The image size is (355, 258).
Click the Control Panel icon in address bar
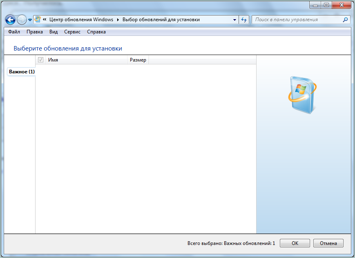[x=38, y=20]
